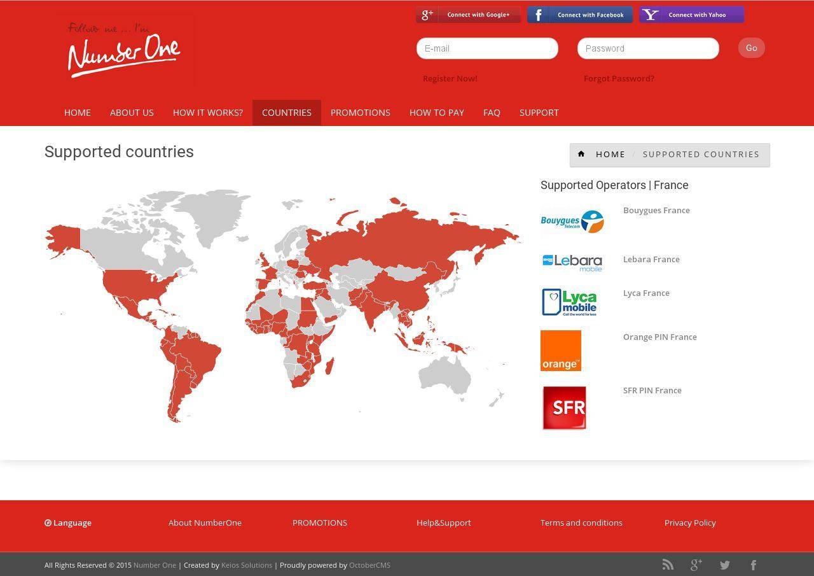This screenshot has width=814, height=576.
Task: Focus the E-mail input field
Action: tap(487, 48)
